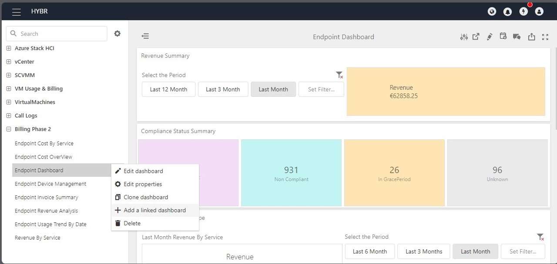Screen dimensions: 557x264
Task: Select Add a linked dashboard
Action: (155, 210)
